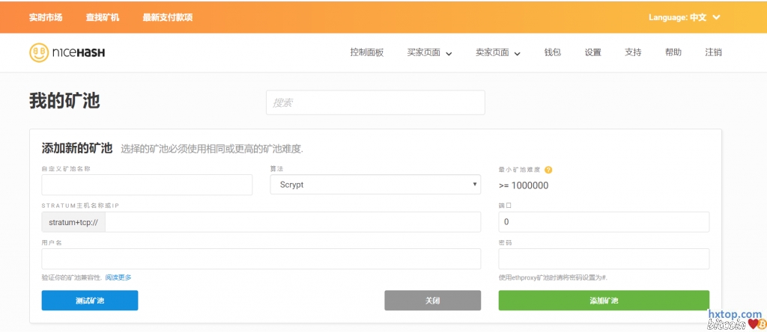Screen dimensions: 767x332
Task: Click the 注销 logout link
Action: point(713,52)
